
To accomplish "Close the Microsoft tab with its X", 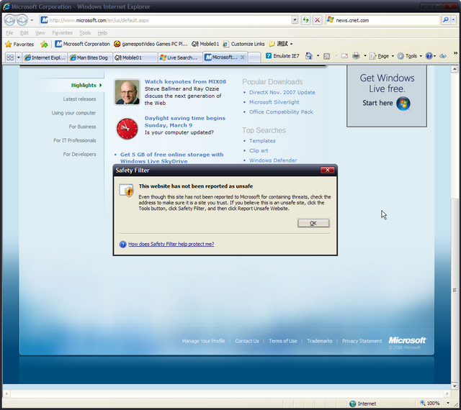I will (242, 58).
